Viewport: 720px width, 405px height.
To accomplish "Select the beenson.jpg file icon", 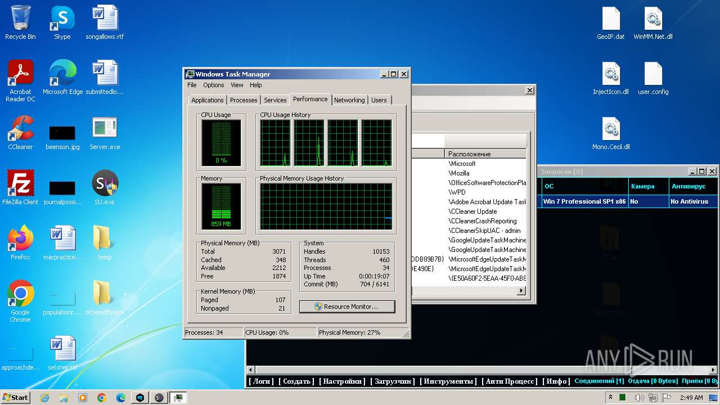I will 62,137.
